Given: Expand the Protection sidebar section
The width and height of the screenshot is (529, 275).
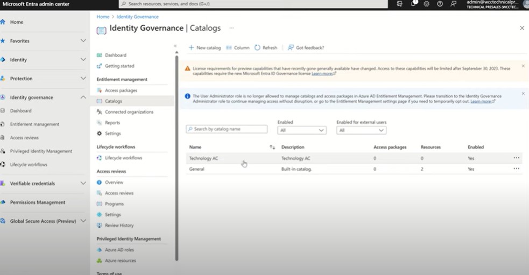Looking at the screenshot, I should (83, 79).
